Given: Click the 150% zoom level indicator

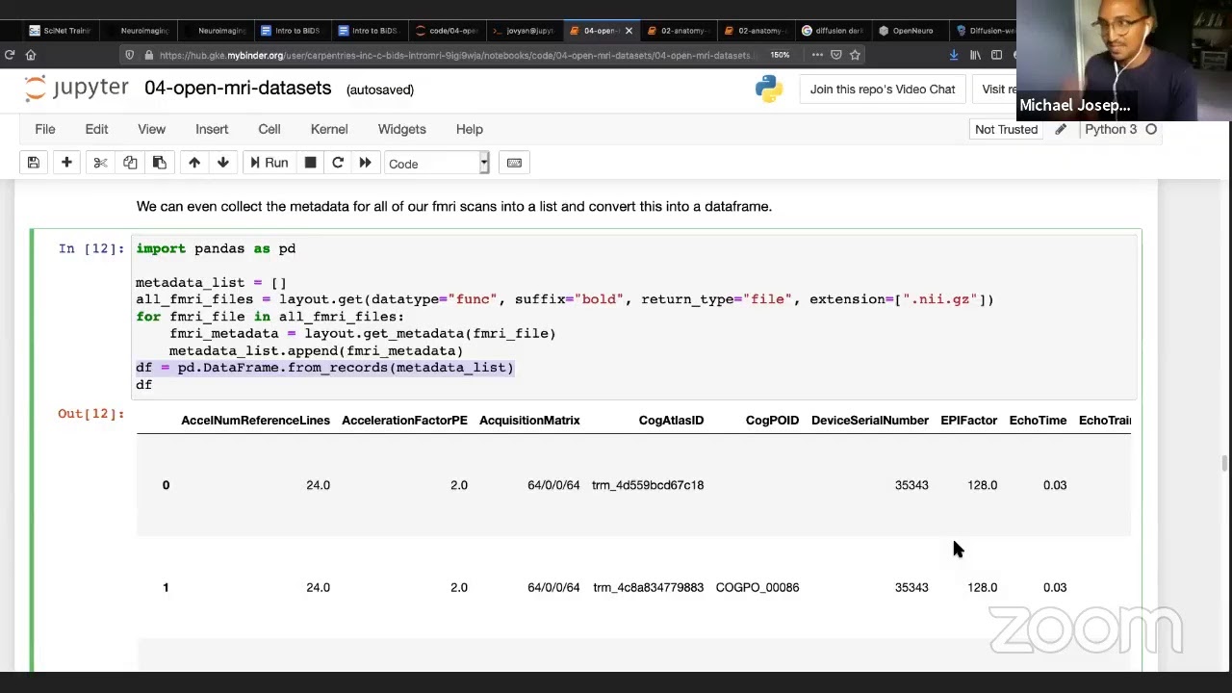Looking at the screenshot, I should pyautogui.click(x=781, y=55).
